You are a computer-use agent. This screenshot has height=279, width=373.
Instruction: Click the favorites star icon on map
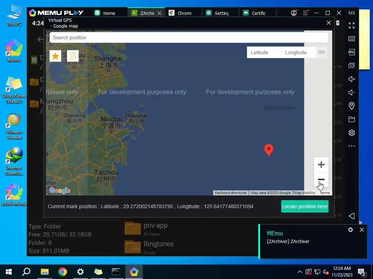(x=55, y=56)
